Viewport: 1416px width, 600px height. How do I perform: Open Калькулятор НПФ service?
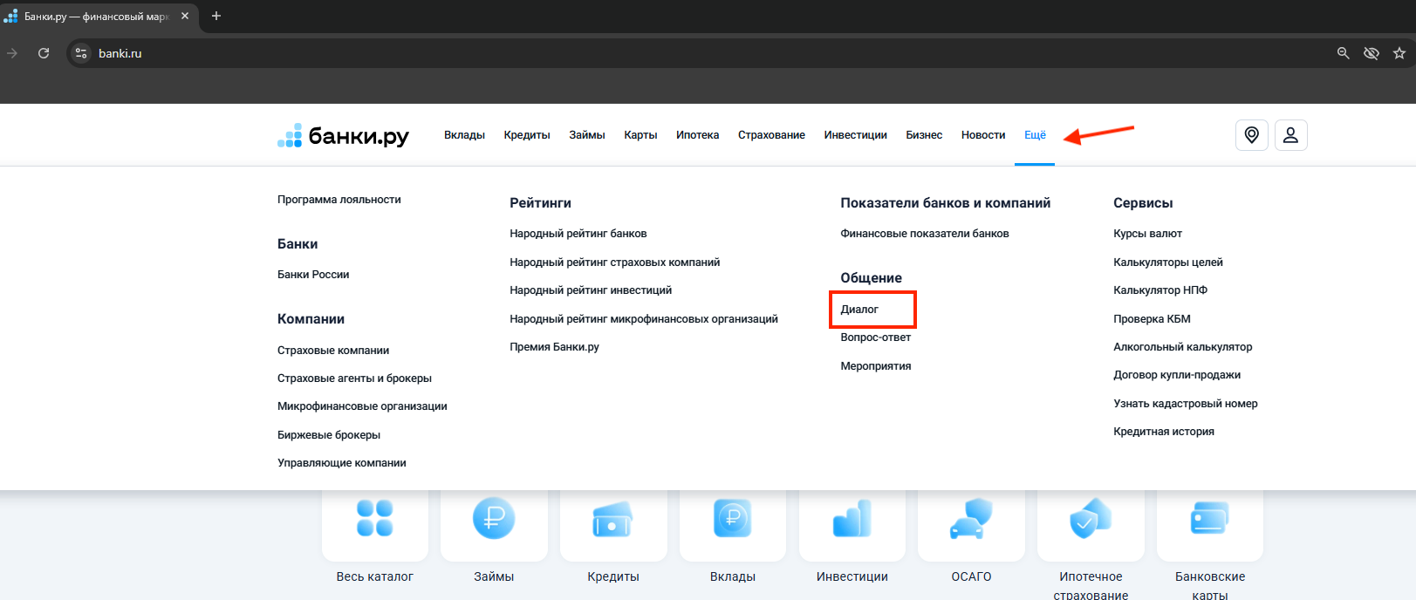pyautogui.click(x=1160, y=290)
